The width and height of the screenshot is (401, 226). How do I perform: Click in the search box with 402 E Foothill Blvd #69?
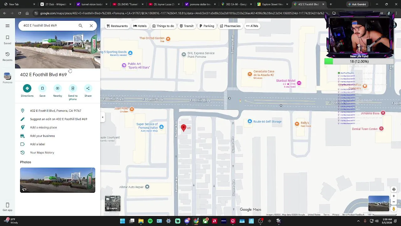tap(49, 26)
